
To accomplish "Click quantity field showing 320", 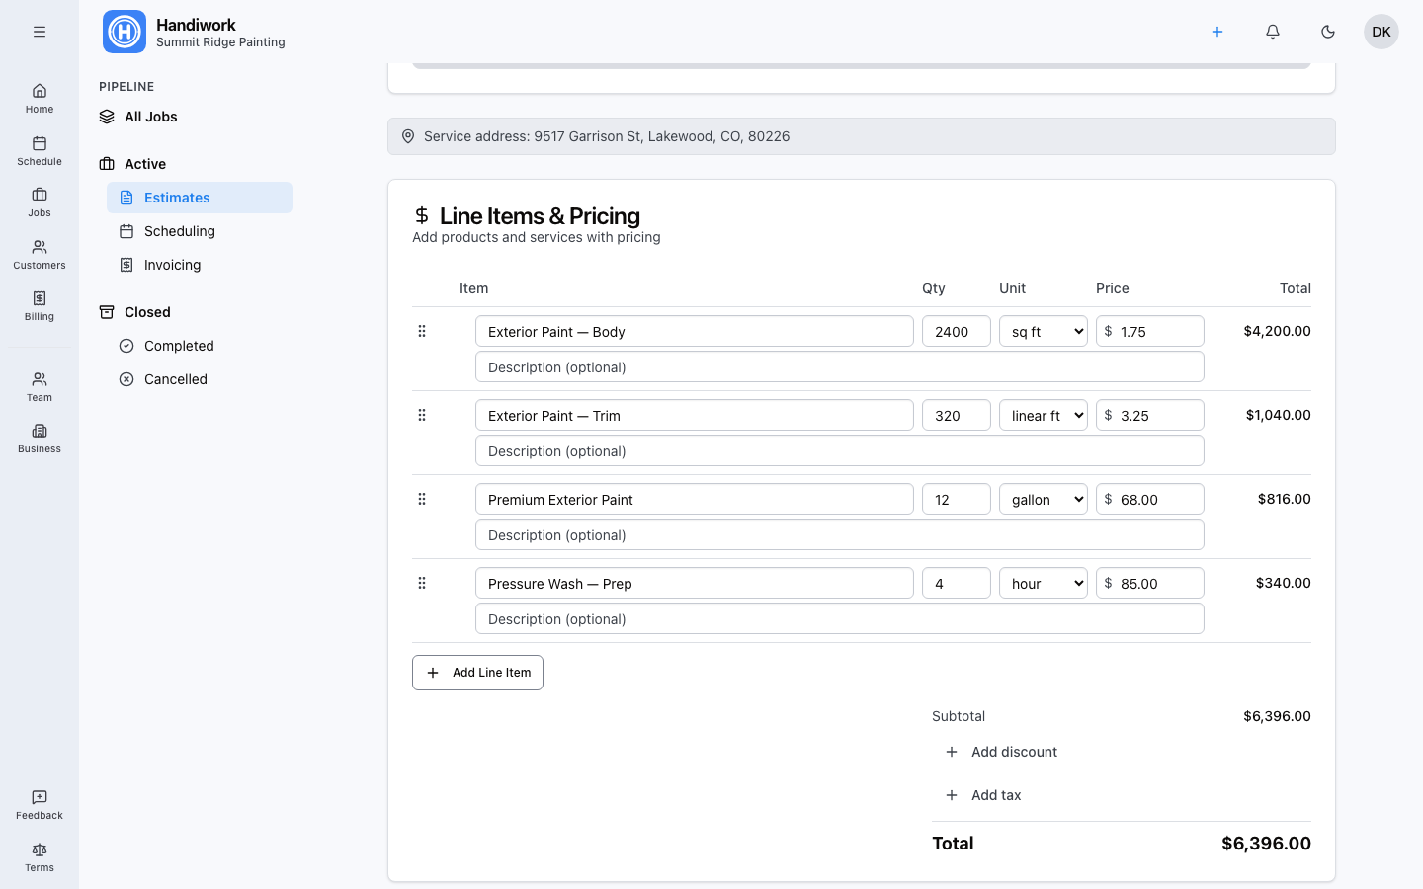I will click(957, 415).
